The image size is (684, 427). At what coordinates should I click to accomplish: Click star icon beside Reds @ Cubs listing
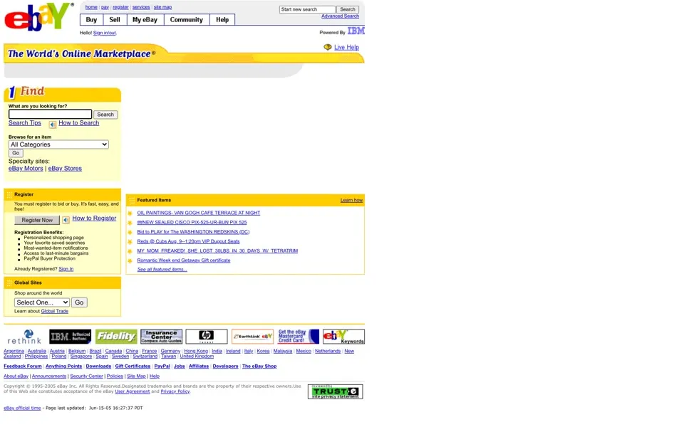[x=130, y=242]
